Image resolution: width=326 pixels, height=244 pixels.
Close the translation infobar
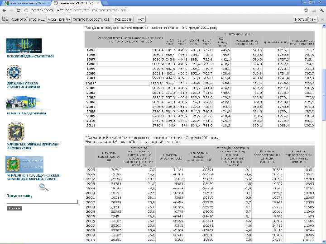(322, 19)
